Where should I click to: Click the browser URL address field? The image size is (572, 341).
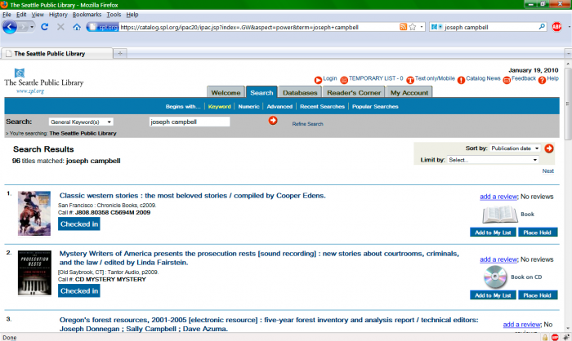coord(258,27)
